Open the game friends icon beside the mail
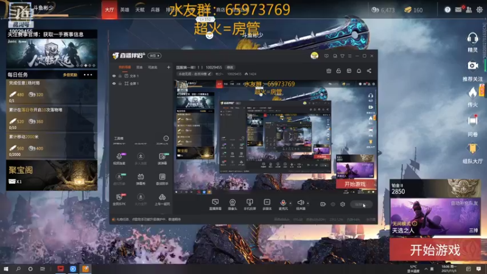487x274 pixels. (x=469, y=10)
